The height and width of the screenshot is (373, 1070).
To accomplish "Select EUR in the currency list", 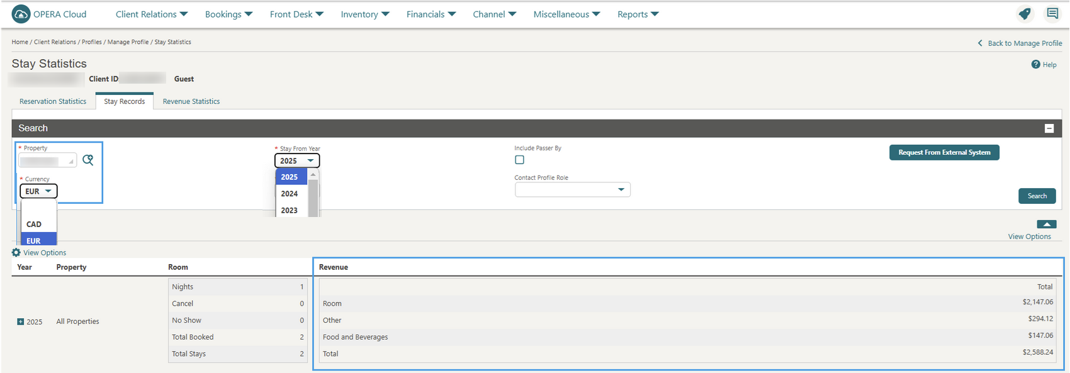I will tap(38, 240).
